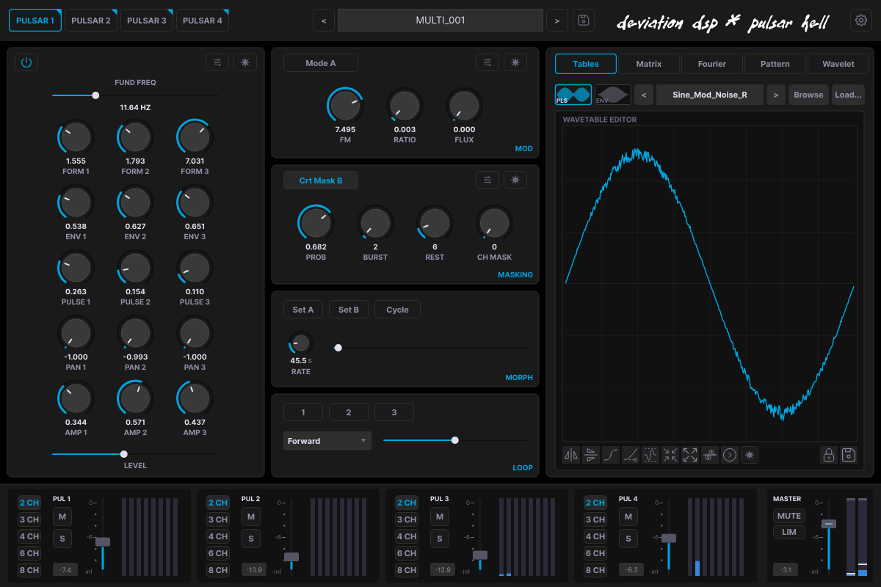881x587 pixels.
Task: Click the FM knob in MOD section
Action: (x=345, y=105)
